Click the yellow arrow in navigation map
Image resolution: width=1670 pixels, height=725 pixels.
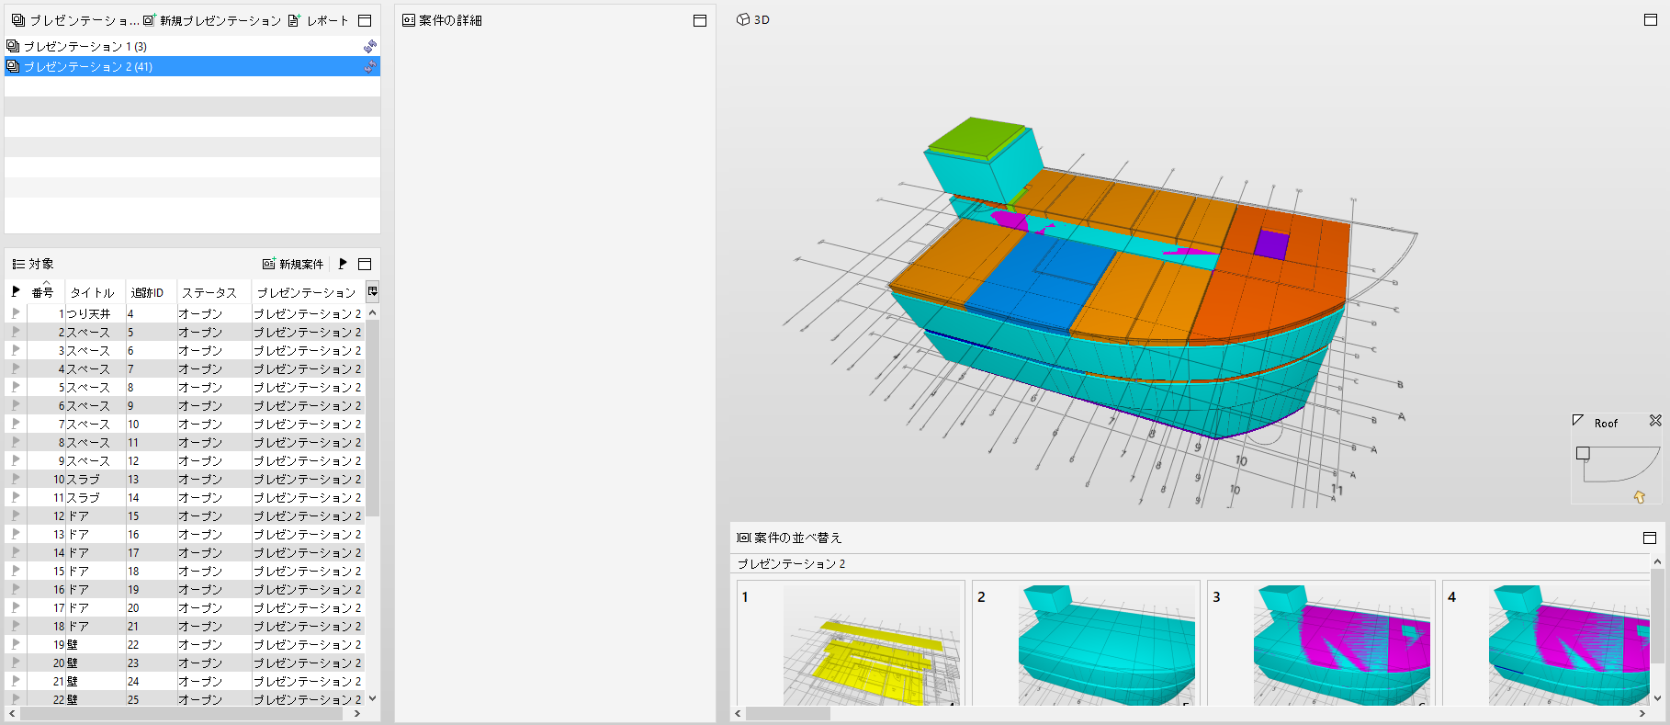[x=1640, y=496]
